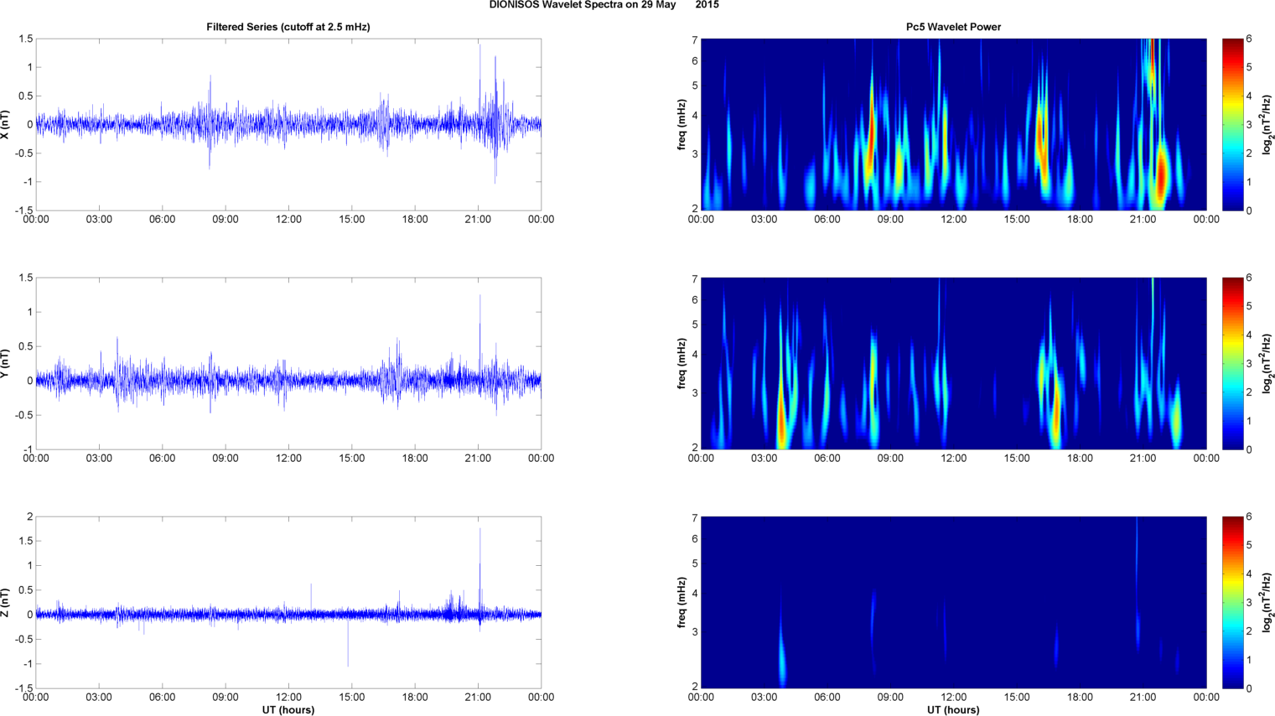Screen dimensions: 1275x716
Task: Click the '0' tick at the bottom of the bottom color bar
Action: (1249, 688)
